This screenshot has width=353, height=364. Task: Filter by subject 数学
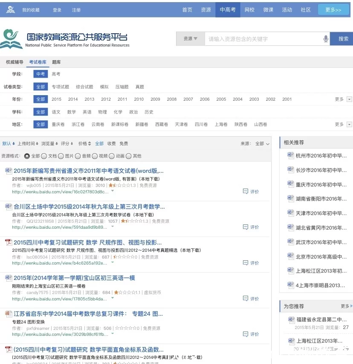pyautogui.click(x=71, y=112)
